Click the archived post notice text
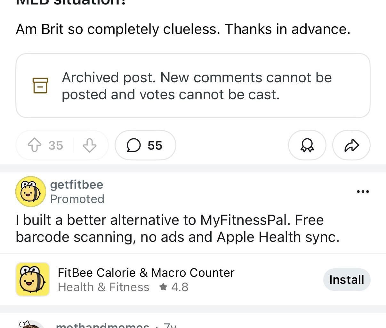The image size is (386, 328). click(x=197, y=86)
